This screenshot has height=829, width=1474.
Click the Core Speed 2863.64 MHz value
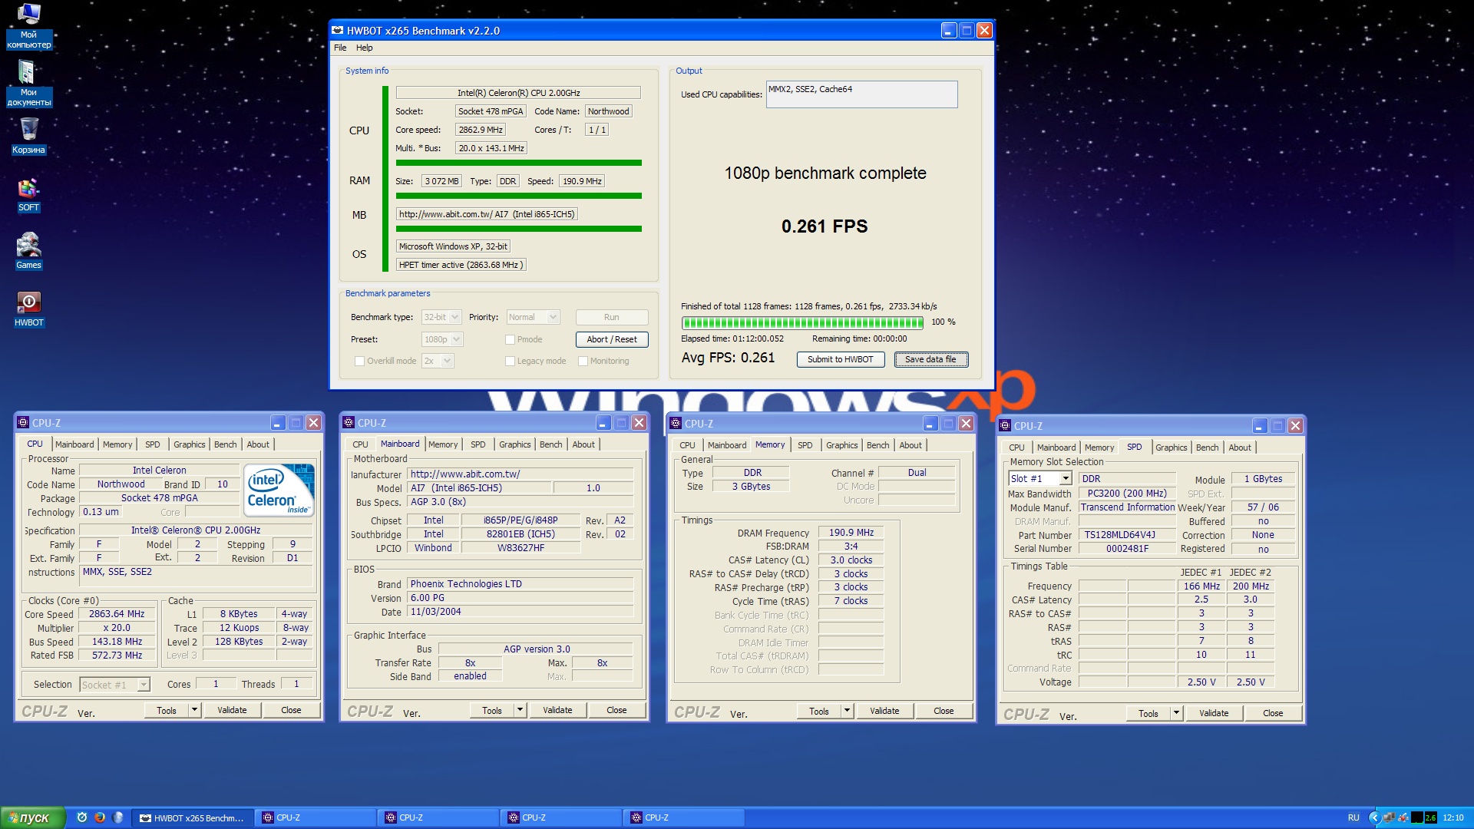tap(117, 614)
